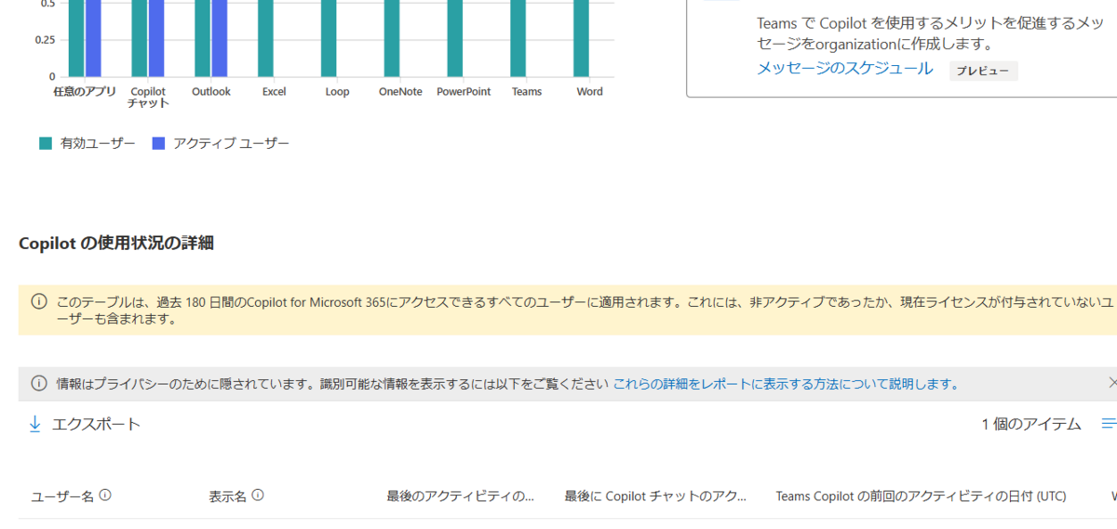The image size is (1117, 529).
Task: Select the blue bar above Outlook
Action: (x=220, y=38)
